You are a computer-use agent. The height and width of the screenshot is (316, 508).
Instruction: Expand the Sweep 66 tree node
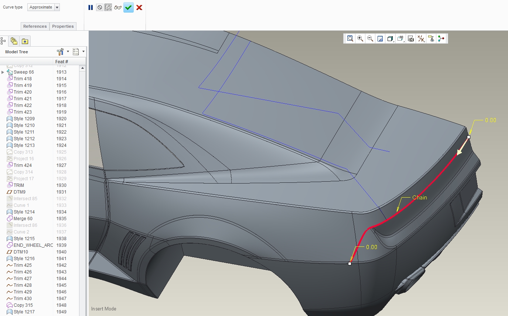[x=3, y=72]
